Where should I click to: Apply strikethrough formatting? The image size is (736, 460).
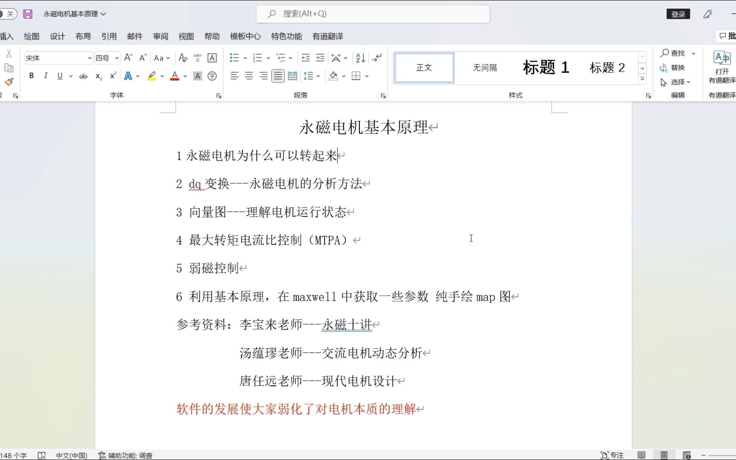83,76
